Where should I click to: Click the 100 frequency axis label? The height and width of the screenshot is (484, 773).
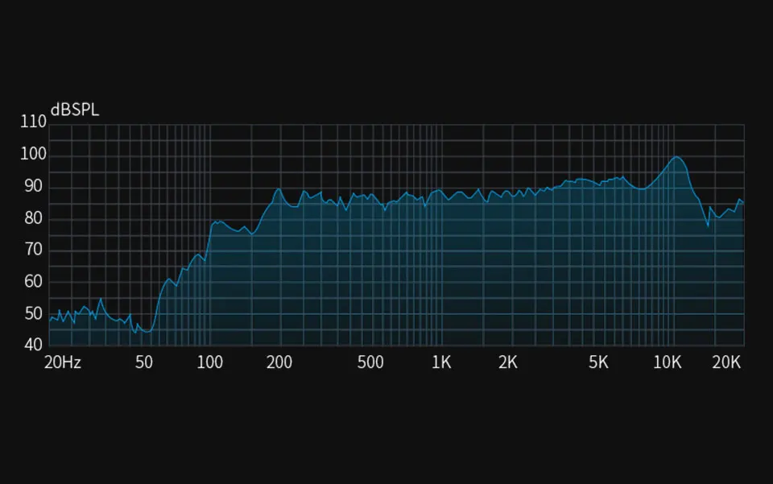pyautogui.click(x=210, y=362)
